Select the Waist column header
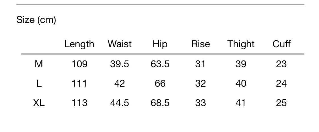This screenshot has width=319, height=132. tap(119, 44)
